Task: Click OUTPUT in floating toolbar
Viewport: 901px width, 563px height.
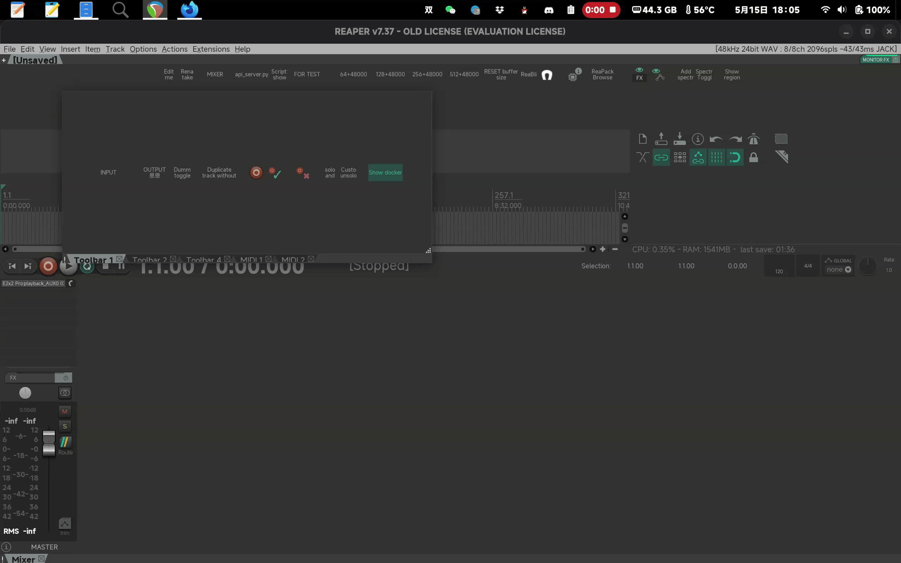Action: click(155, 172)
